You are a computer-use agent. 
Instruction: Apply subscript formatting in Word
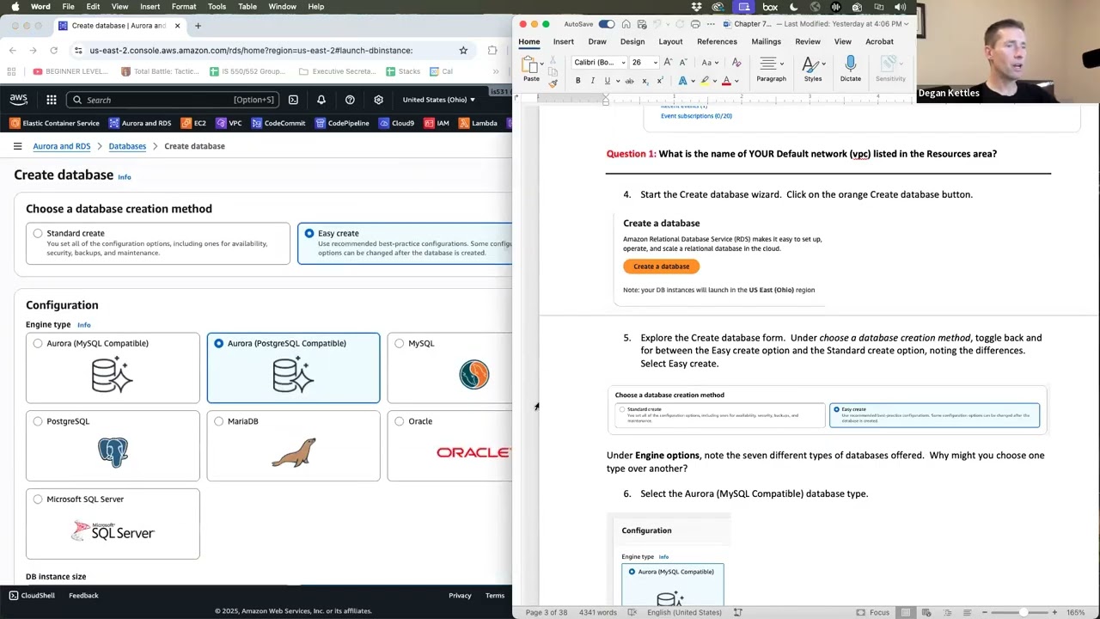(x=645, y=81)
